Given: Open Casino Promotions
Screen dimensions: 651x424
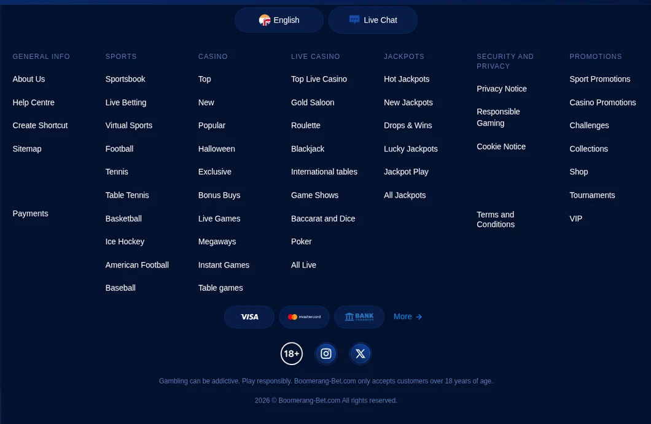Looking at the screenshot, I should point(602,102).
